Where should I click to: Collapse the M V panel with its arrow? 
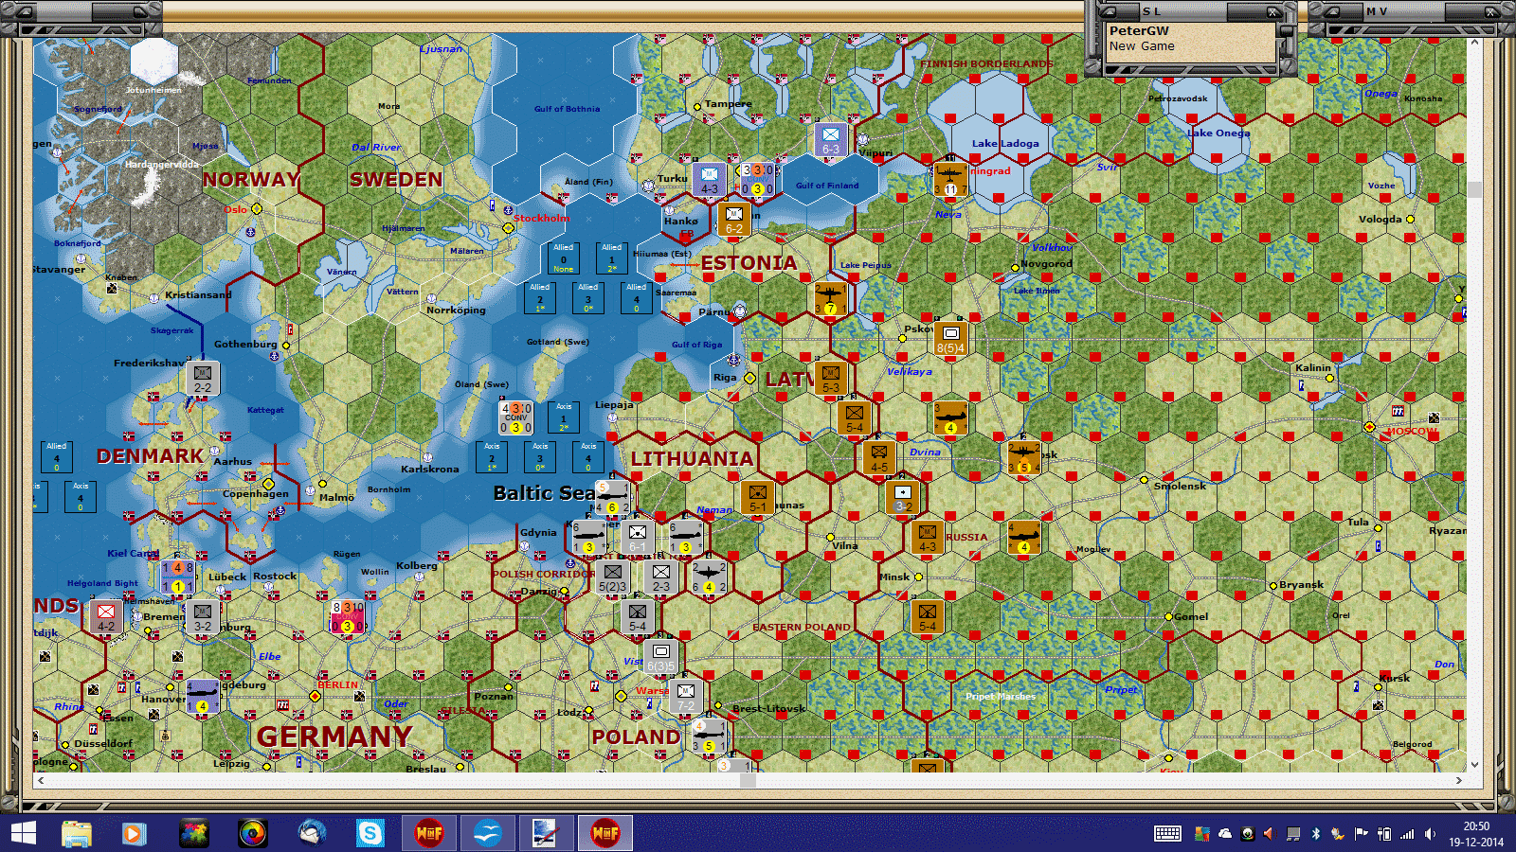[1331, 11]
